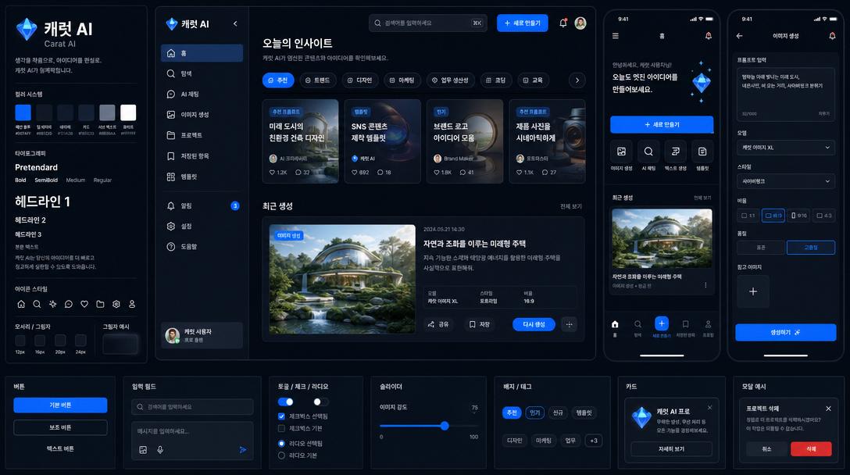Open settings gear in desktop sidebar

coord(202,226)
